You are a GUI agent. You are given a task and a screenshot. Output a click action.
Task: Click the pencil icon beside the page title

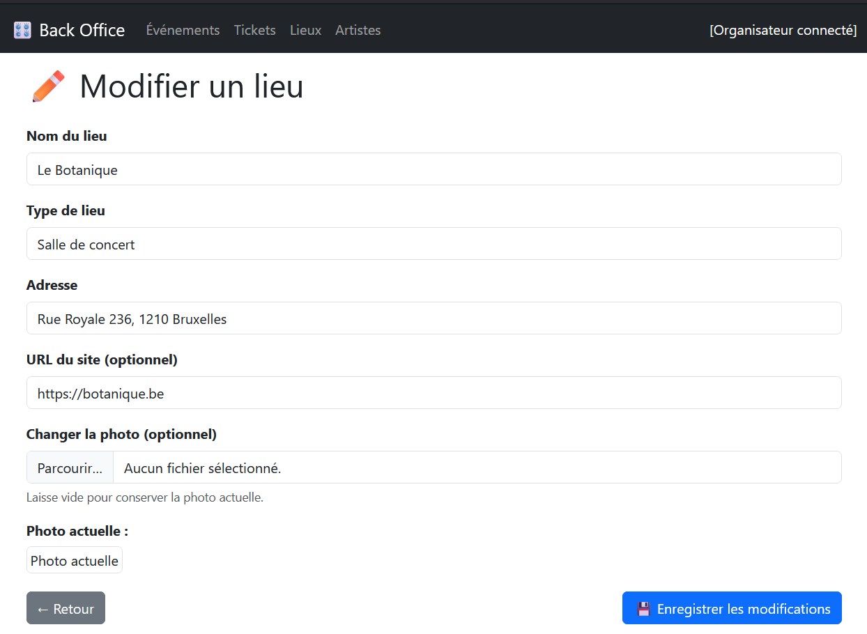point(48,87)
